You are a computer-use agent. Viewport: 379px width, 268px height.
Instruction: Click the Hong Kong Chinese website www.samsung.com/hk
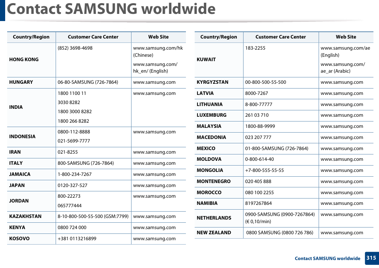tap(158, 48)
